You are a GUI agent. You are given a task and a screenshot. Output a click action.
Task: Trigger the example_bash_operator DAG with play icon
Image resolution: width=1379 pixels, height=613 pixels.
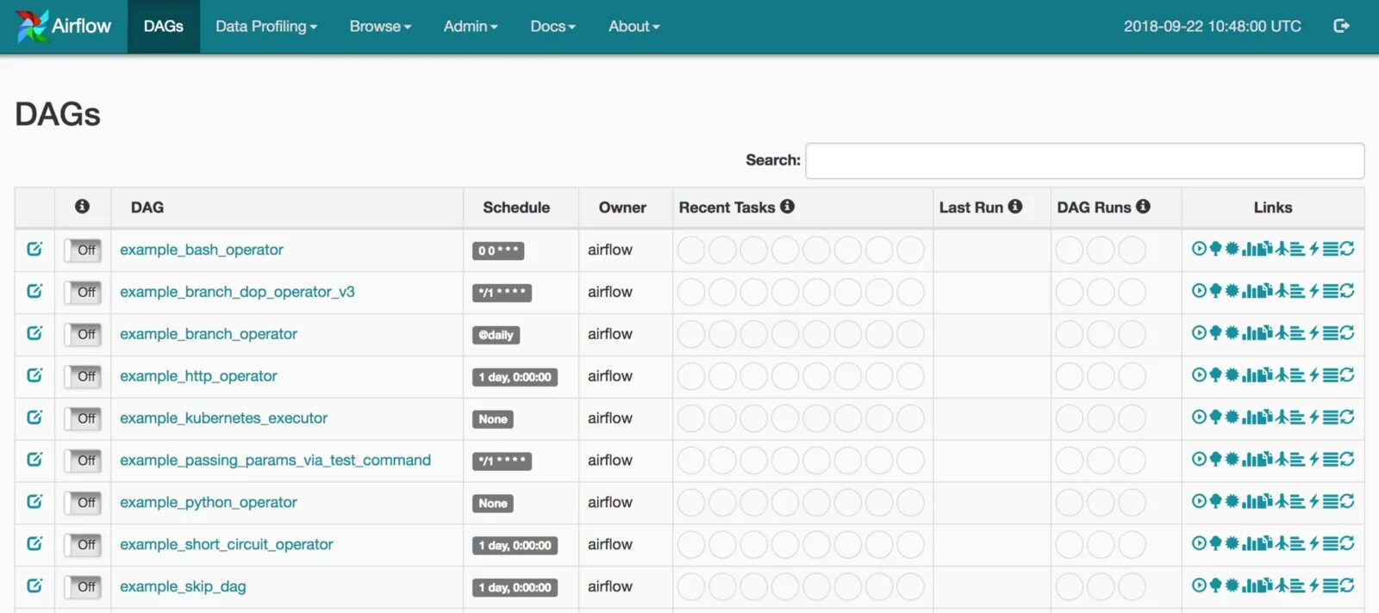(1199, 249)
